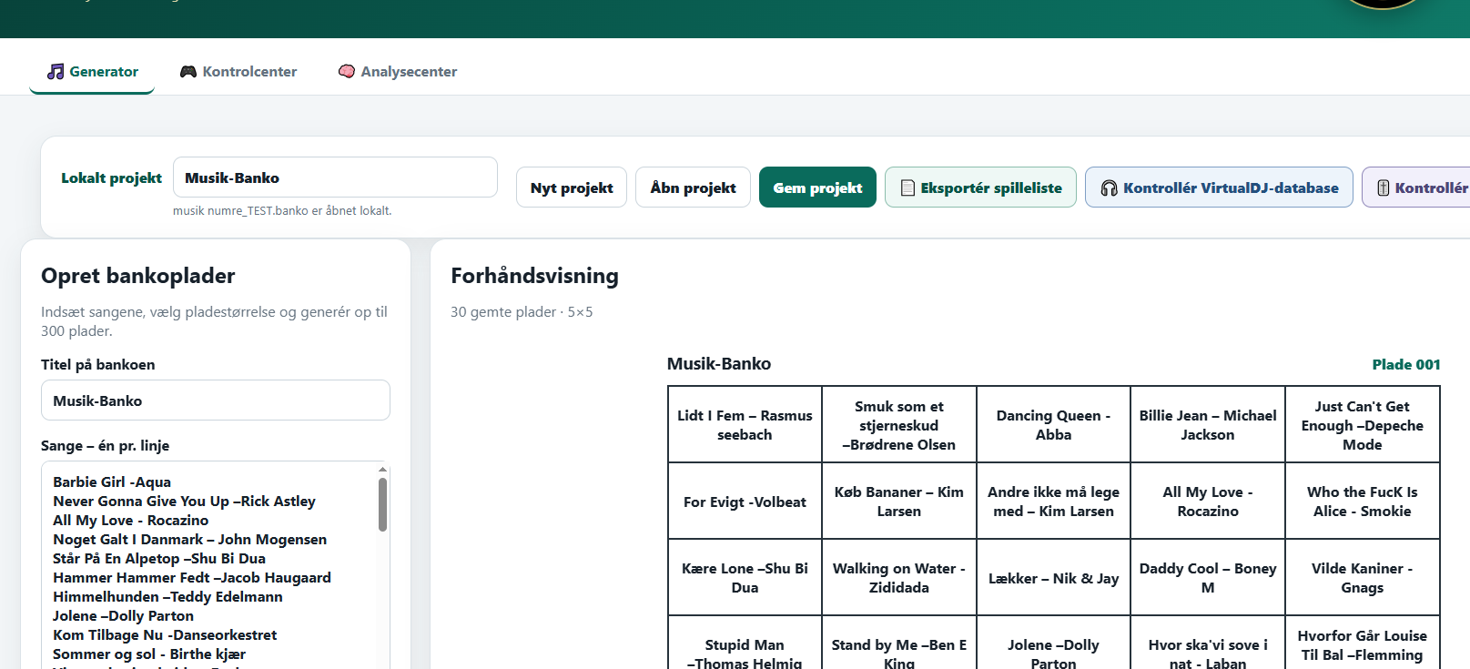Click the line 'Himmelhunden –Teddy Edelmann'
1470x669 pixels.
pyautogui.click(x=167, y=597)
